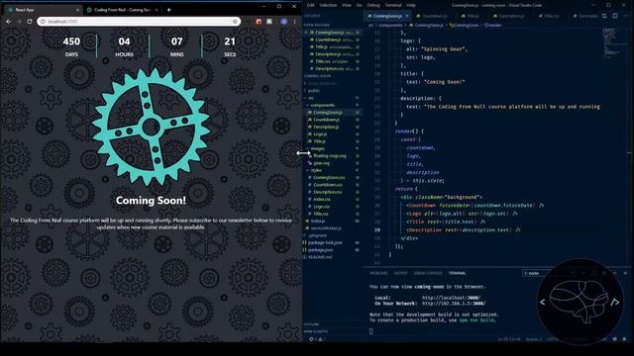Screen dimensions: 634x356
Task: Open Countdown.js in Open Editors list
Action: [333, 40]
